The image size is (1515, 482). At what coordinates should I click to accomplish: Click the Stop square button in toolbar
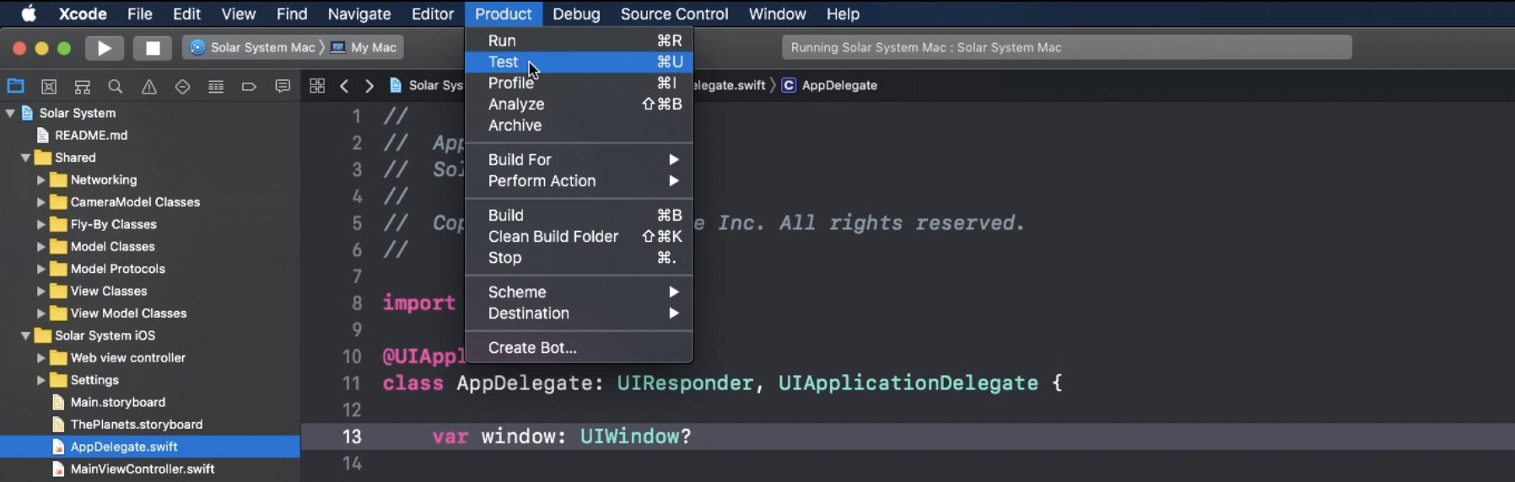coord(153,48)
